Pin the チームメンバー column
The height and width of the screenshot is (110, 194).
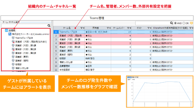[x=131, y=28]
